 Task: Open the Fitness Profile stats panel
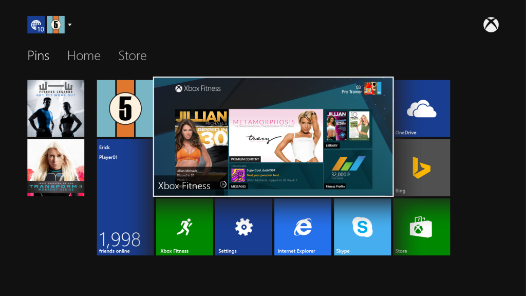(348, 170)
